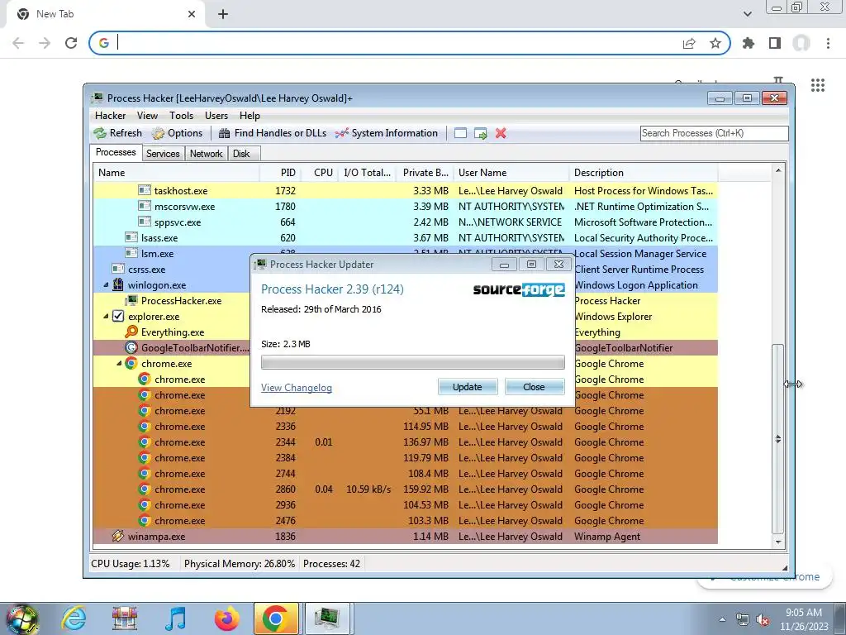Focus the Search Processes field
Viewport: 846px width, 635px height.
click(715, 133)
